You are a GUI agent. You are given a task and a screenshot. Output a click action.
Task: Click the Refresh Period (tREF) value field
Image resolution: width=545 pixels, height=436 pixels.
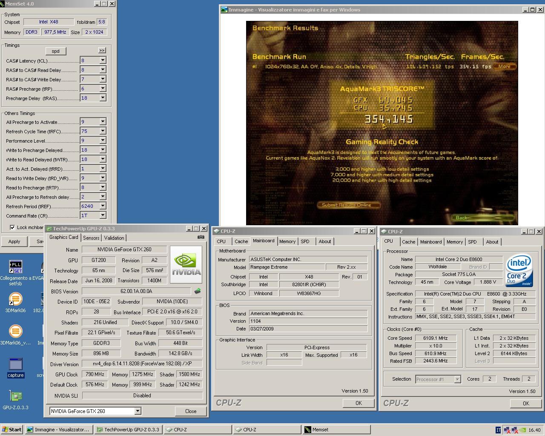tap(90, 206)
